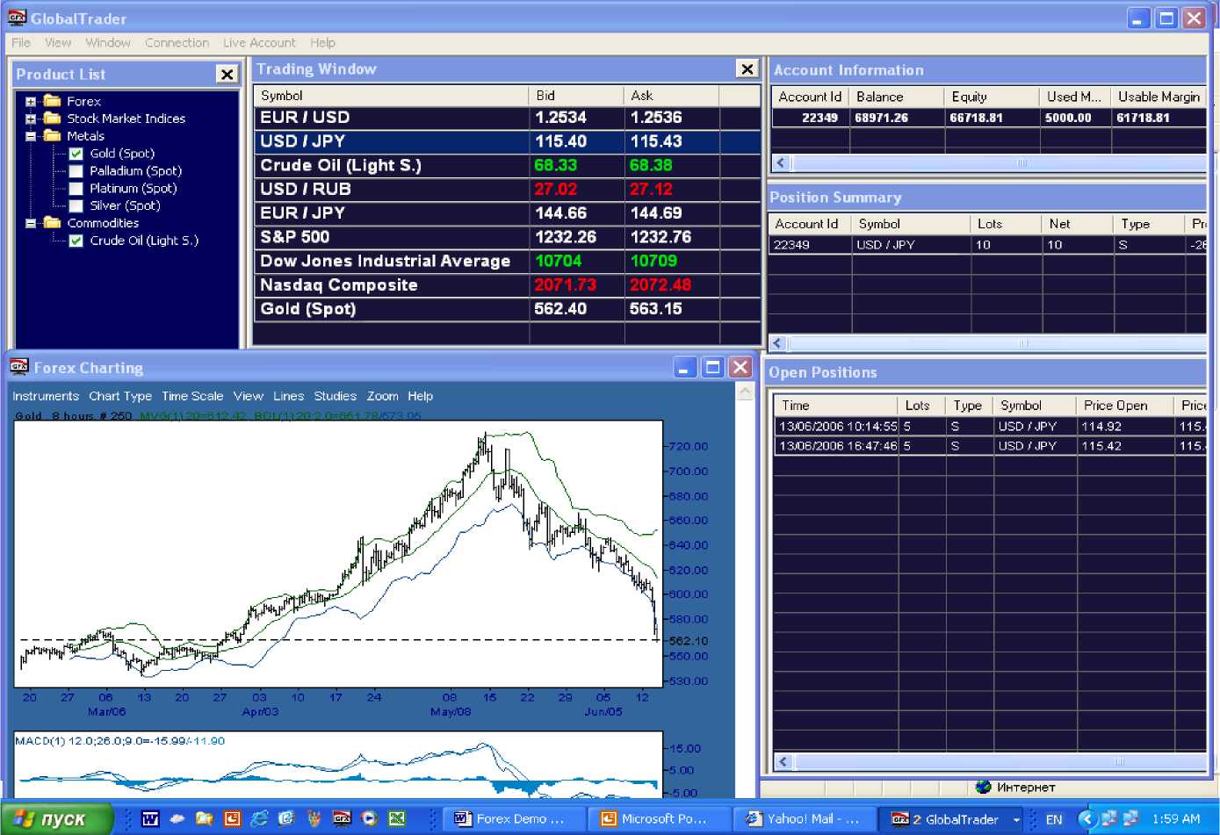The height and width of the screenshot is (835, 1220).
Task: Check the Palladium (Spot) box
Action: coord(76,171)
